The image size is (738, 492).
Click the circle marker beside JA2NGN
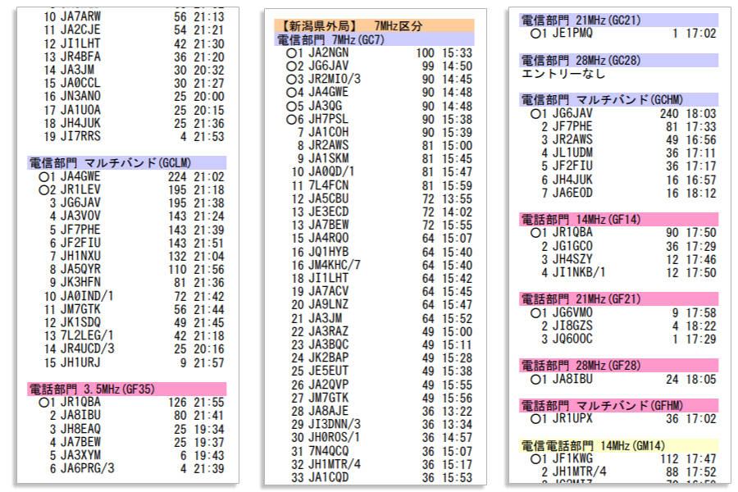coord(290,53)
